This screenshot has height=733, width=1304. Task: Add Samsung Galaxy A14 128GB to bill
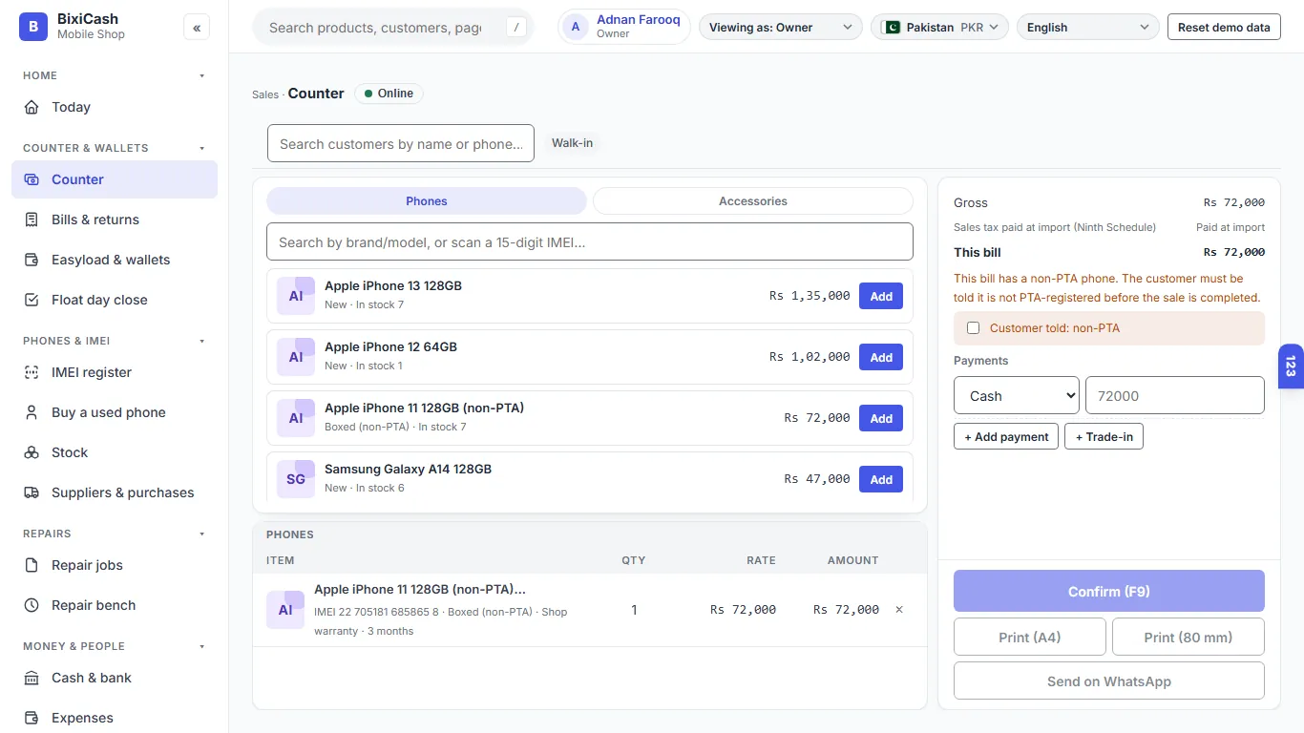click(881, 479)
